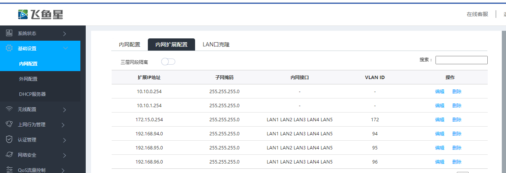Click the 基础设置 gear icon

10,48
